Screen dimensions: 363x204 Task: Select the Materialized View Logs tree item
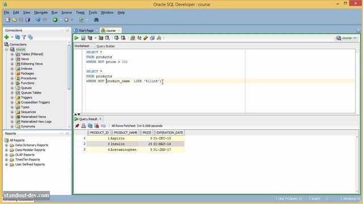[x=36, y=122]
